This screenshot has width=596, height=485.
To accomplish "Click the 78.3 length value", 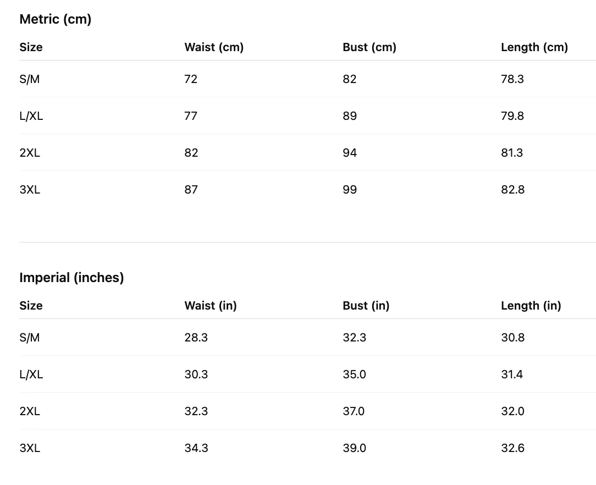I will 512,79.
